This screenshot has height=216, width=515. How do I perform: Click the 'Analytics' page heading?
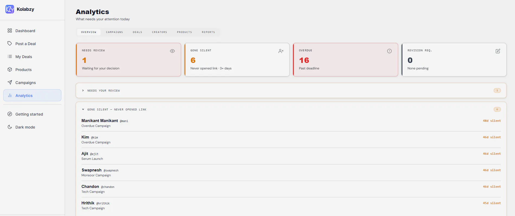(x=92, y=12)
